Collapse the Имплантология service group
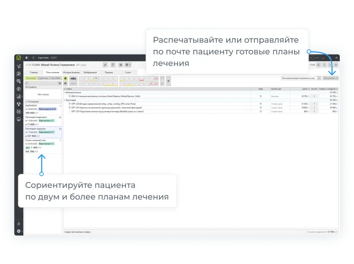This screenshot has height=264, width=354. 64,92
